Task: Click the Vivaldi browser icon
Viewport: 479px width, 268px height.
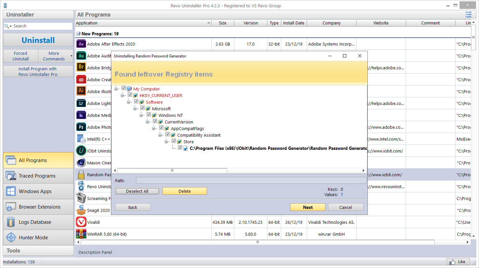Action: click(x=81, y=222)
